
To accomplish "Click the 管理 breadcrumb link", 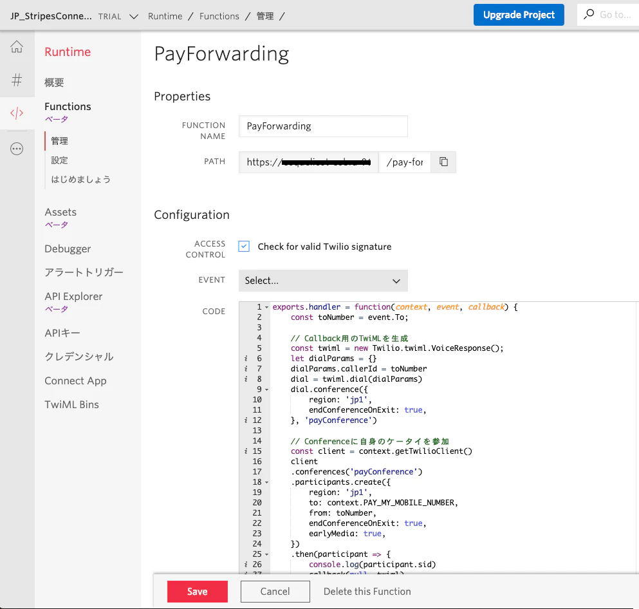I will [265, 16].
